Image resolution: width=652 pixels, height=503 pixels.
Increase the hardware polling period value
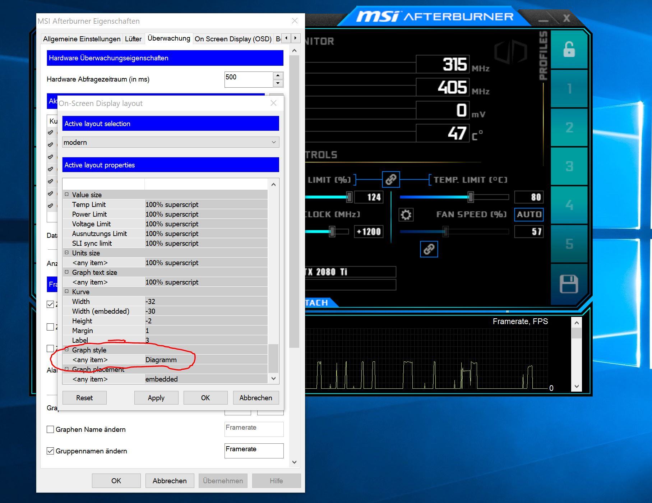[x=278, y=75]
